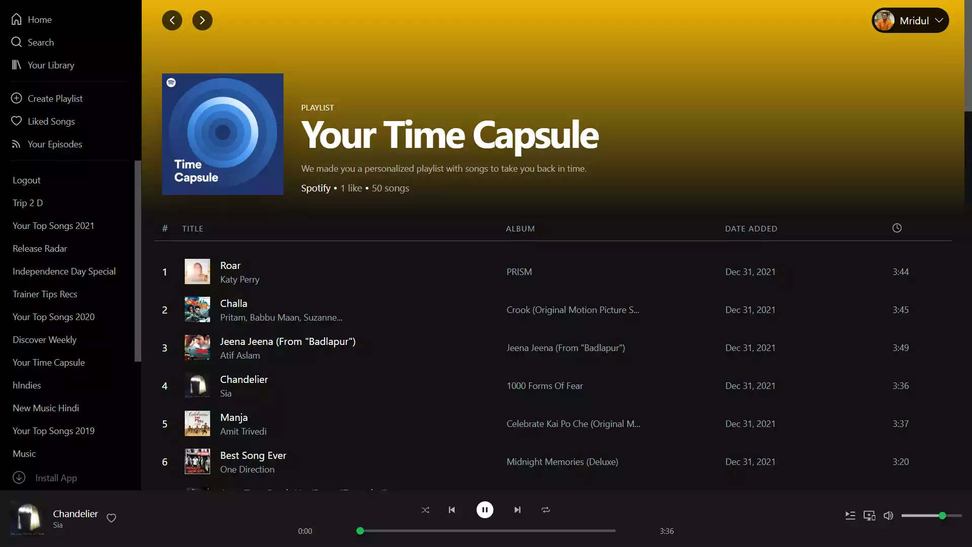Click the Create Playlist plus icon
The width and height of the screenshot is (972, 547).
pyautogui.click(x=16, y=98)
